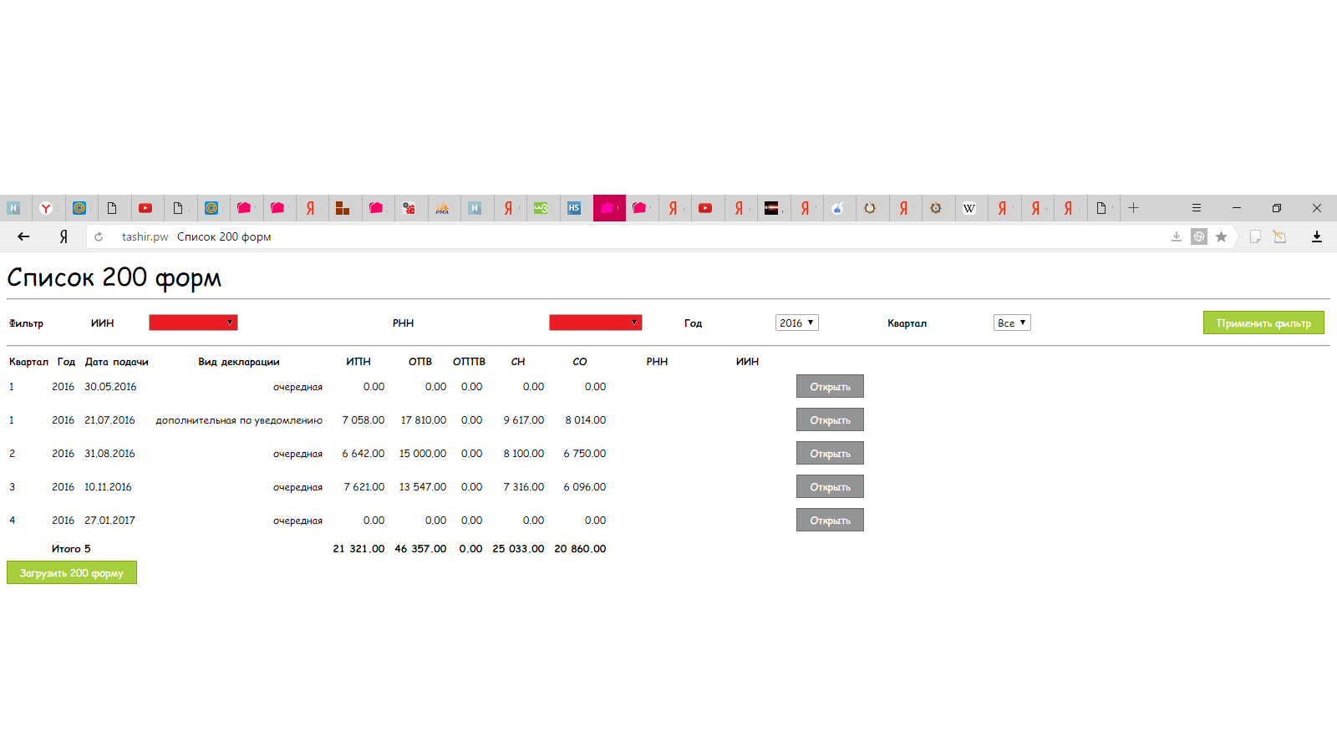Click the value 7 058.00
The image size is (1337, 752).
(363, 420)
